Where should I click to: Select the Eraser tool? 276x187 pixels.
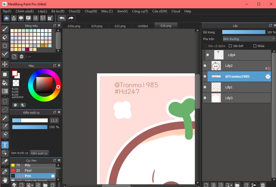pyautogui.click(x=5, y=37)
